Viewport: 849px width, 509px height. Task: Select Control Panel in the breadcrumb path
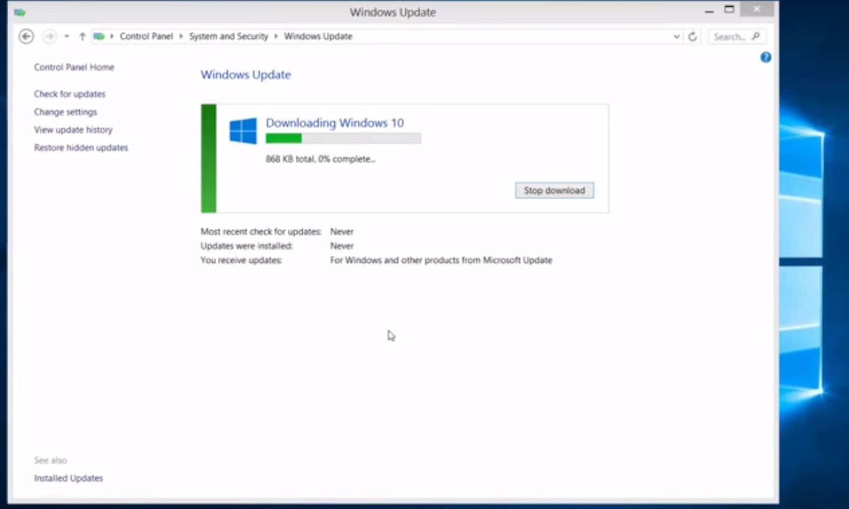(x=147, y=36)
